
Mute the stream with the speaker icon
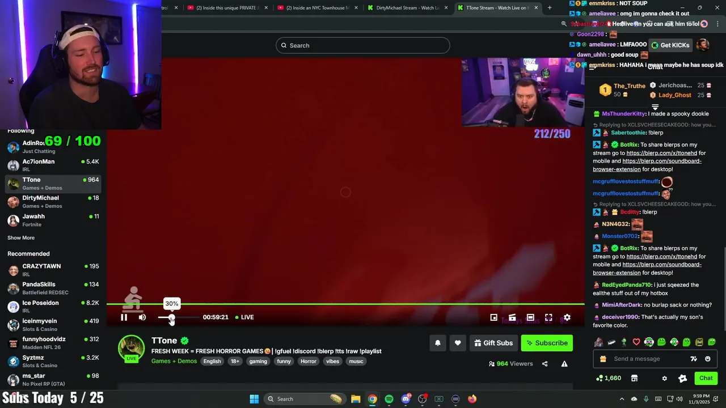(x=142, y=317)
